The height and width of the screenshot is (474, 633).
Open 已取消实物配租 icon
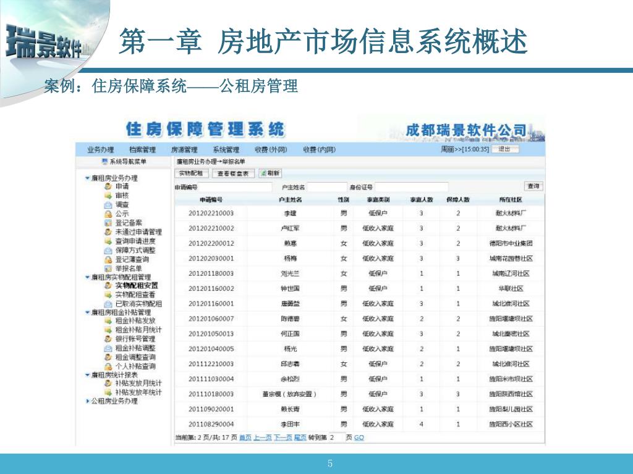(x=108, y=304)
